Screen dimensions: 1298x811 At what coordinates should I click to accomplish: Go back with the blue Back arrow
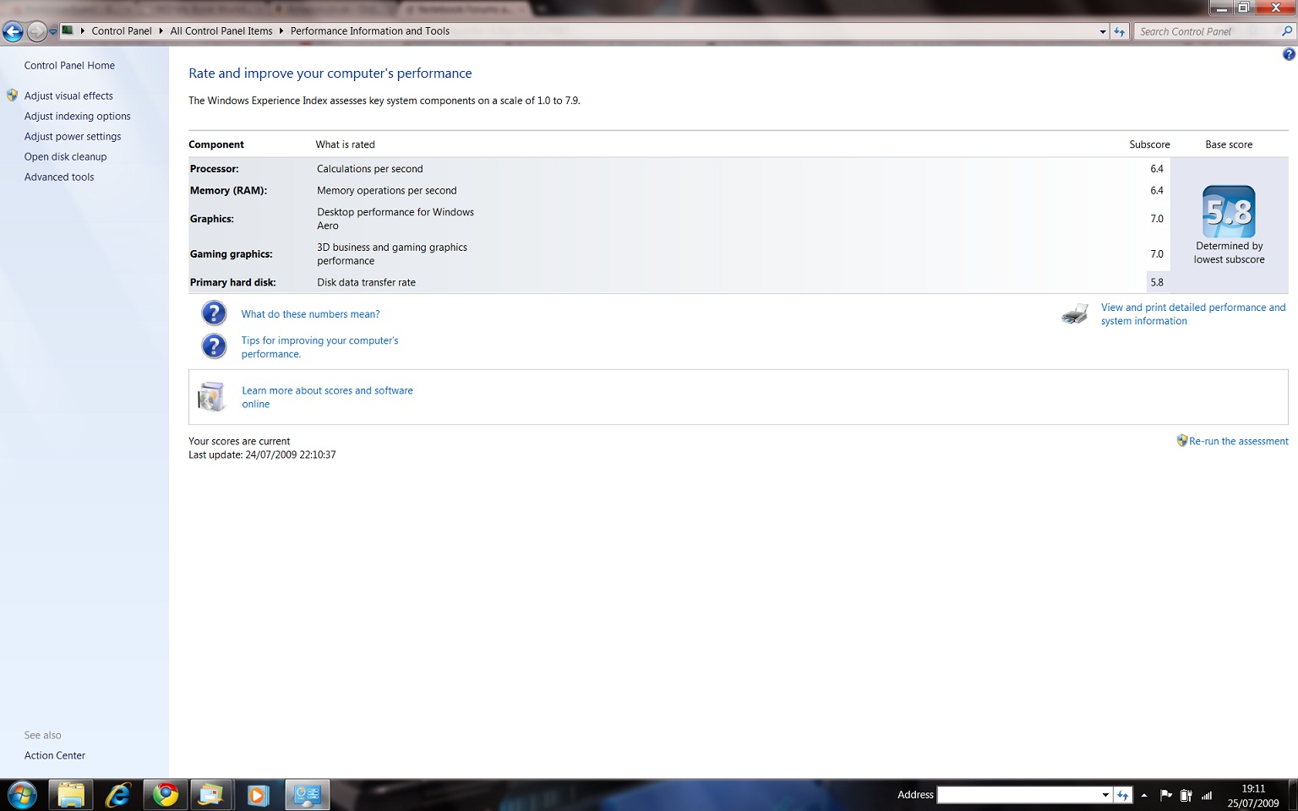13,32
